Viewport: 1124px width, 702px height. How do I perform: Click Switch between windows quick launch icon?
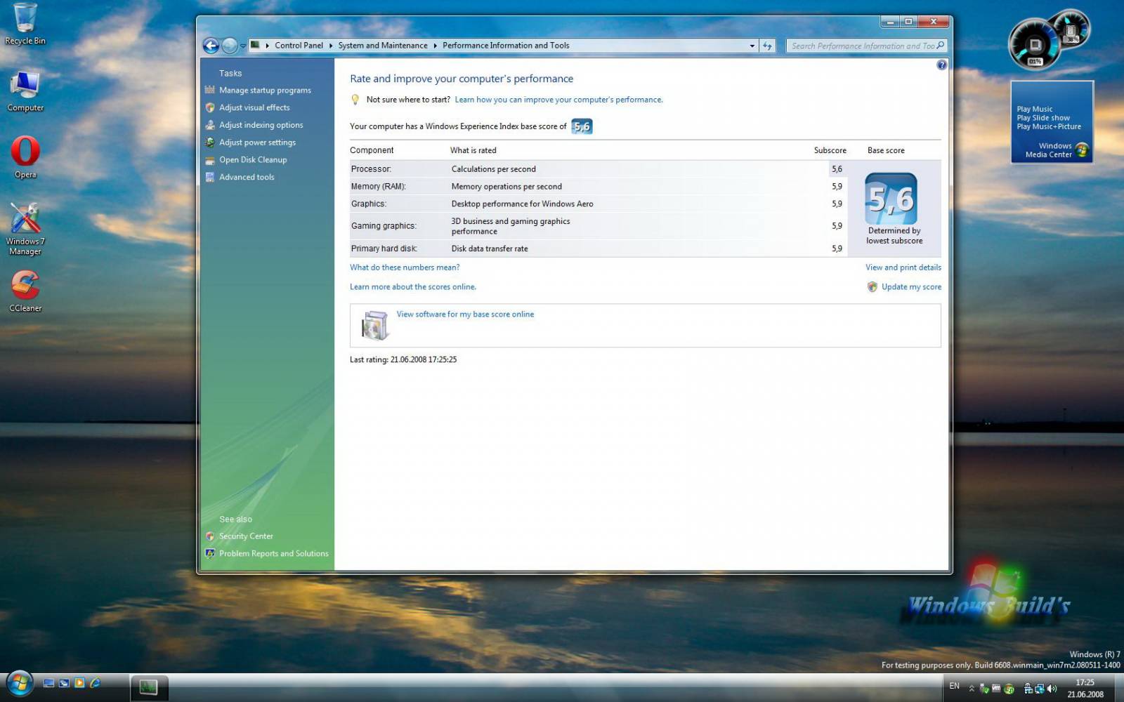[64, 683]
